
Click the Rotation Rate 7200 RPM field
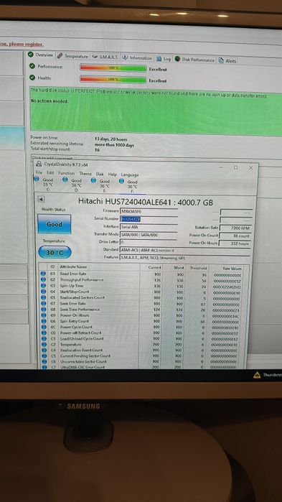[x=235, y=228]
